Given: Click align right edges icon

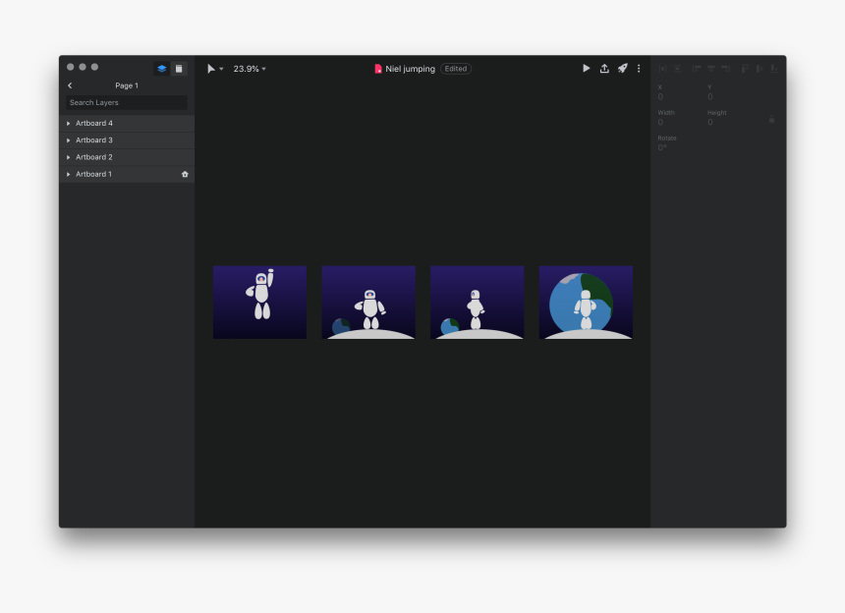Looking at the screenshot, I should (x=726, y=69).
